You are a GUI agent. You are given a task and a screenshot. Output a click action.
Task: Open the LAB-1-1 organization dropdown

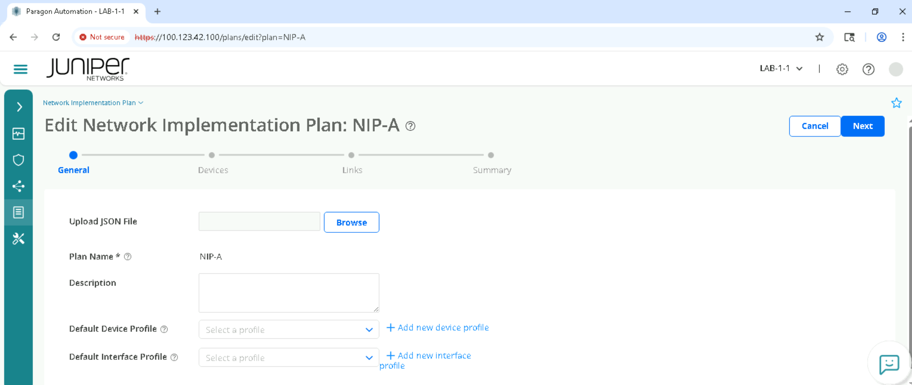(781, 69)
